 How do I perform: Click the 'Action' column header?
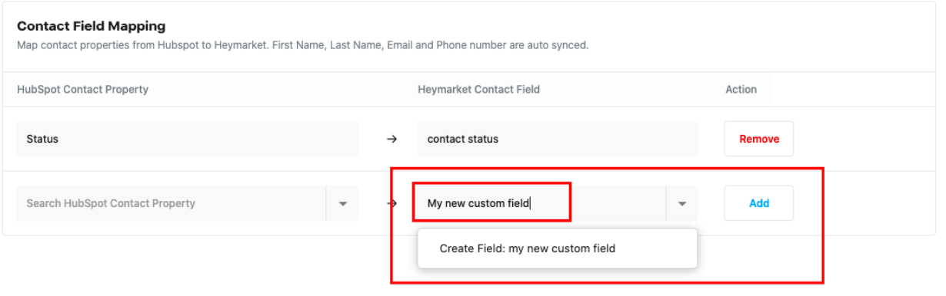[x=741, y=89]
